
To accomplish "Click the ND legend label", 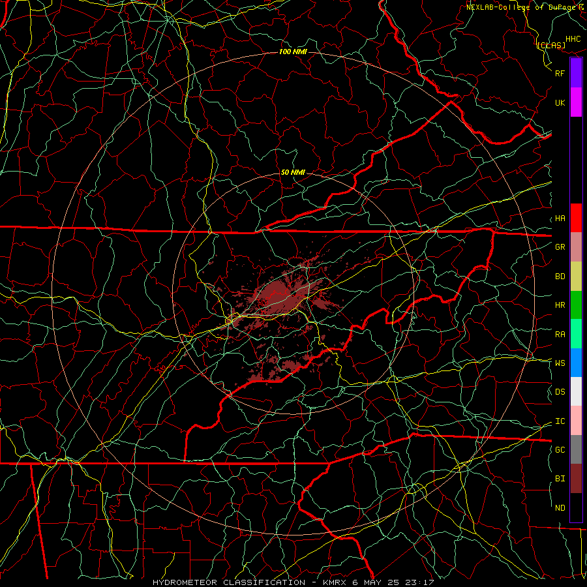I will [x=560, y=507].
